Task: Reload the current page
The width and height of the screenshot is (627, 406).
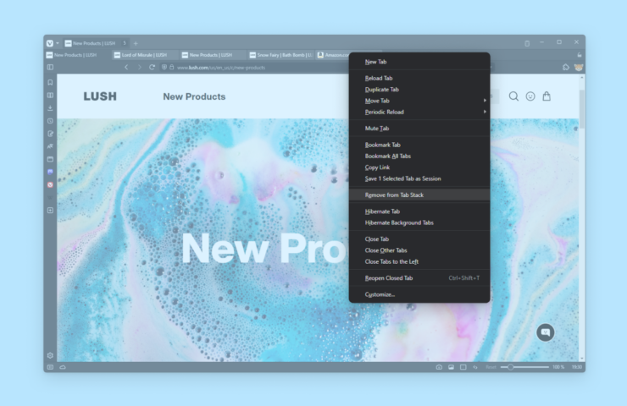Action: click(x=152, y=67)
